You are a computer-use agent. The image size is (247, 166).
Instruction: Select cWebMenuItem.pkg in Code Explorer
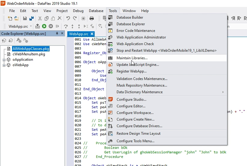[29, 54]
